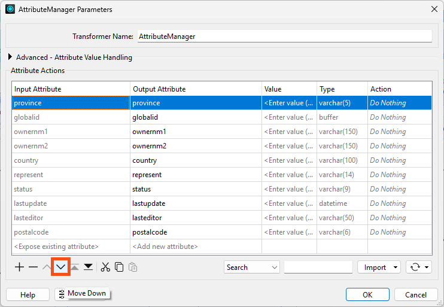Image resolution: width=444 pixels, height=307 pixels.
Task: Click the Move Down arrow icon
Action: [x=60, y=267]
